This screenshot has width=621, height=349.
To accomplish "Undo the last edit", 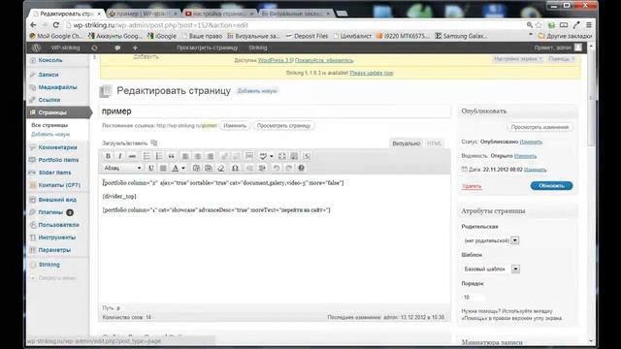I will (x=276, y=168).
